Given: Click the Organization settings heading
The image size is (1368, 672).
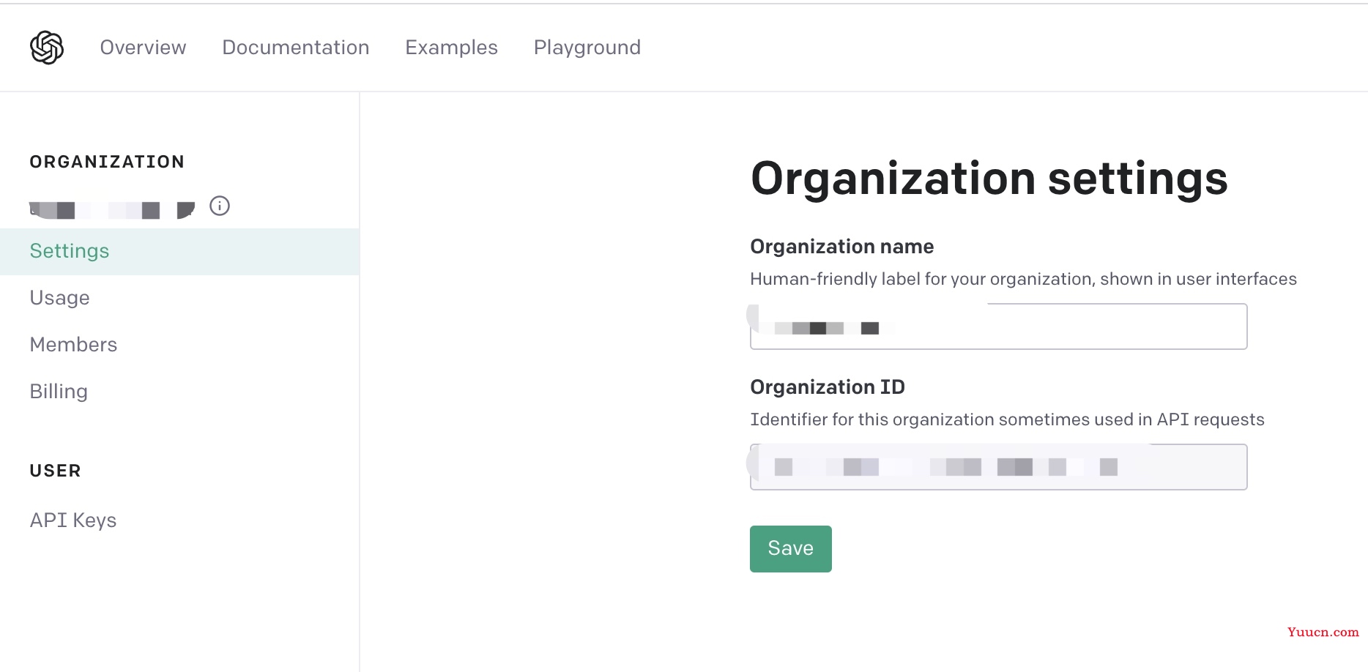Looking at the screenshot, I should (x=989, y=179).
